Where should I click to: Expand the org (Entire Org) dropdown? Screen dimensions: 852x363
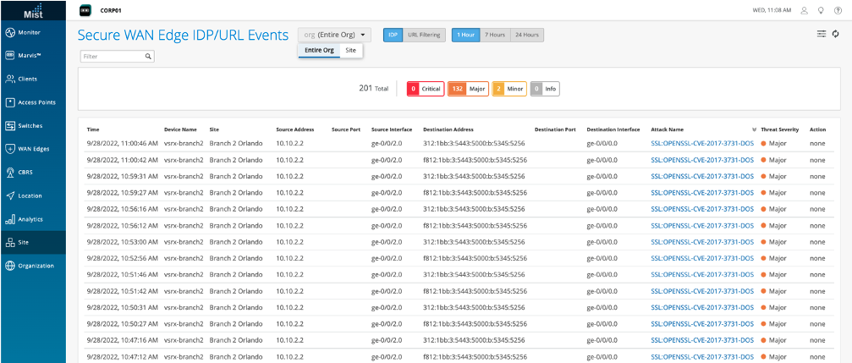pyautogui.click(x=335, y=35)
